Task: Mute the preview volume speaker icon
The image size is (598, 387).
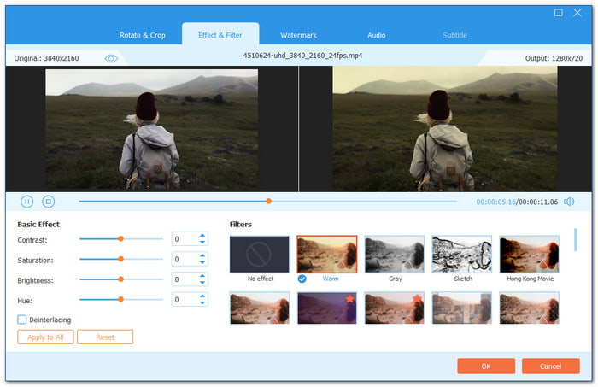Action: click(569, 202)
